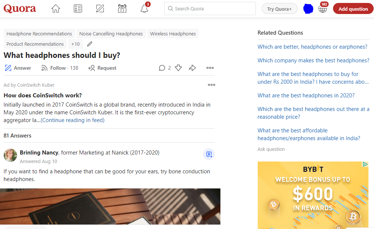The height and width of the screenshot is (229, 374).
Task: Open the Brinling Nancy author name link
Action: click(x=39, y=153)
